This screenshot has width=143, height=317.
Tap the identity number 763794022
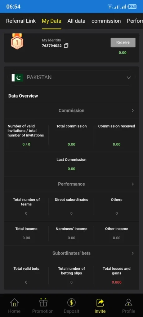click(x=52, y=46)
